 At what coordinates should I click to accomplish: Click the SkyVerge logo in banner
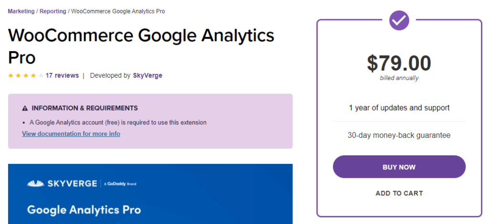pyautogui.click(x=62, y=183)
